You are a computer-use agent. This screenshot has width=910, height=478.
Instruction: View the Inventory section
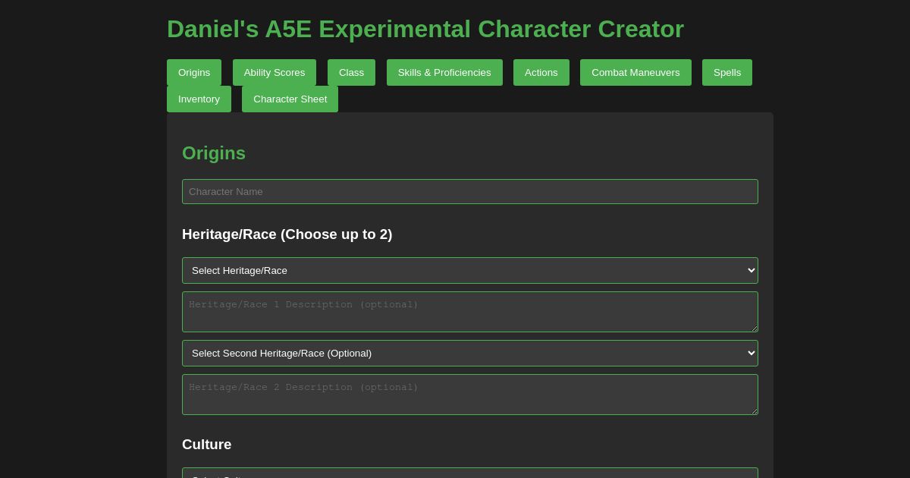tap(199, 99)
